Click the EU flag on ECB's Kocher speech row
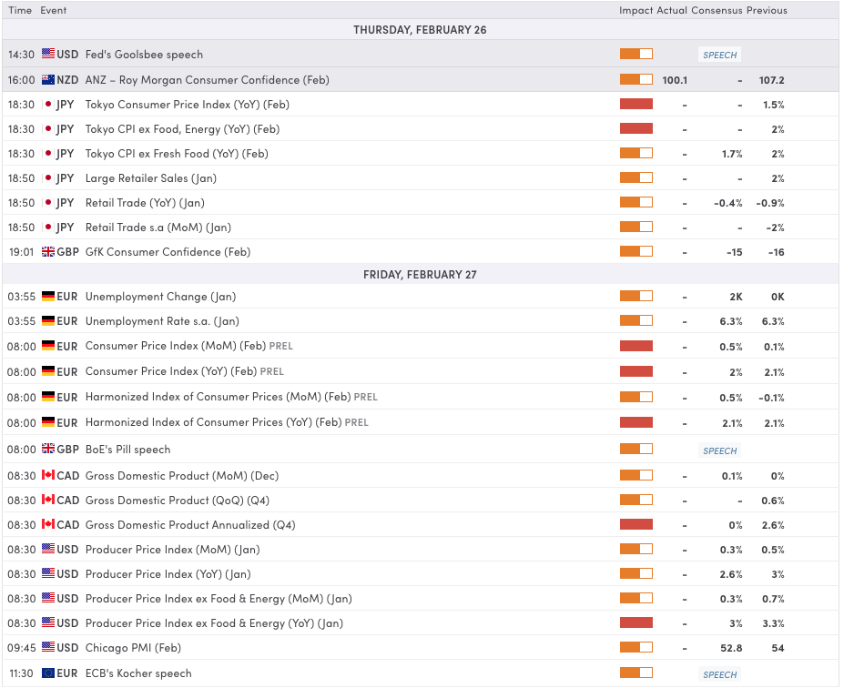 click(50, 673)
